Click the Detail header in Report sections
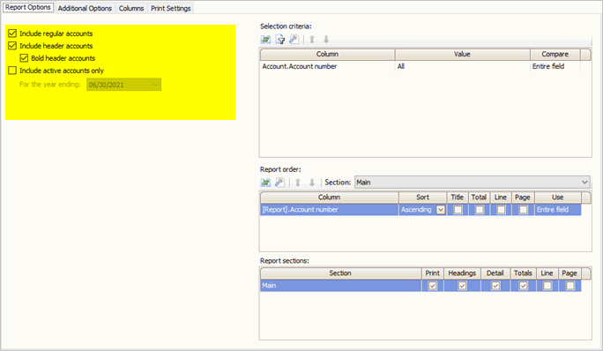This screenshot has height=351, width=603. click(x=495, y=273)
